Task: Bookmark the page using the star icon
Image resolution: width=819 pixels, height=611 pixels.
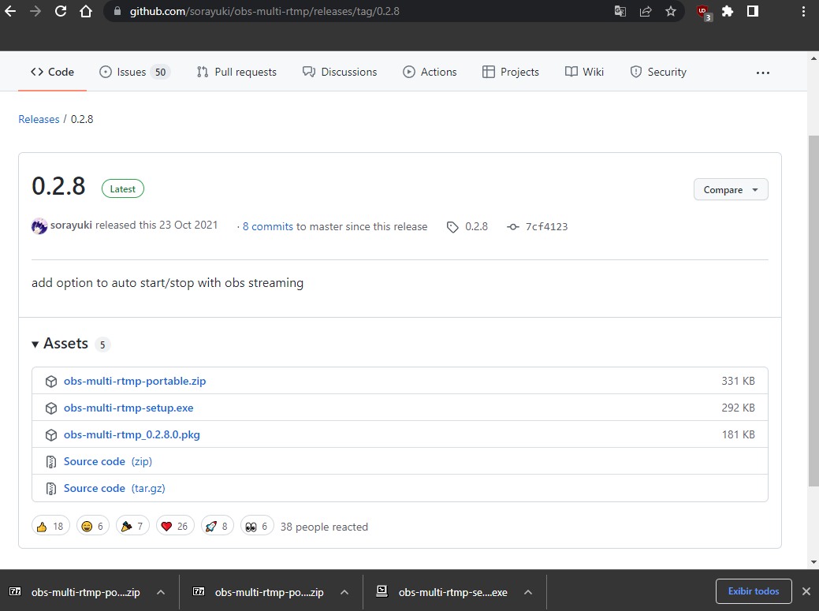Action: click(671, 11)
